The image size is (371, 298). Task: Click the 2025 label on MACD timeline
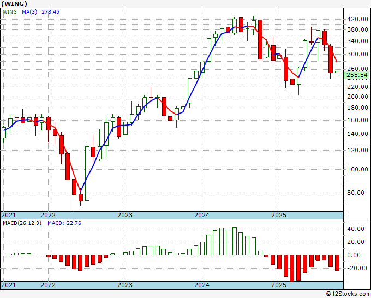279,285
